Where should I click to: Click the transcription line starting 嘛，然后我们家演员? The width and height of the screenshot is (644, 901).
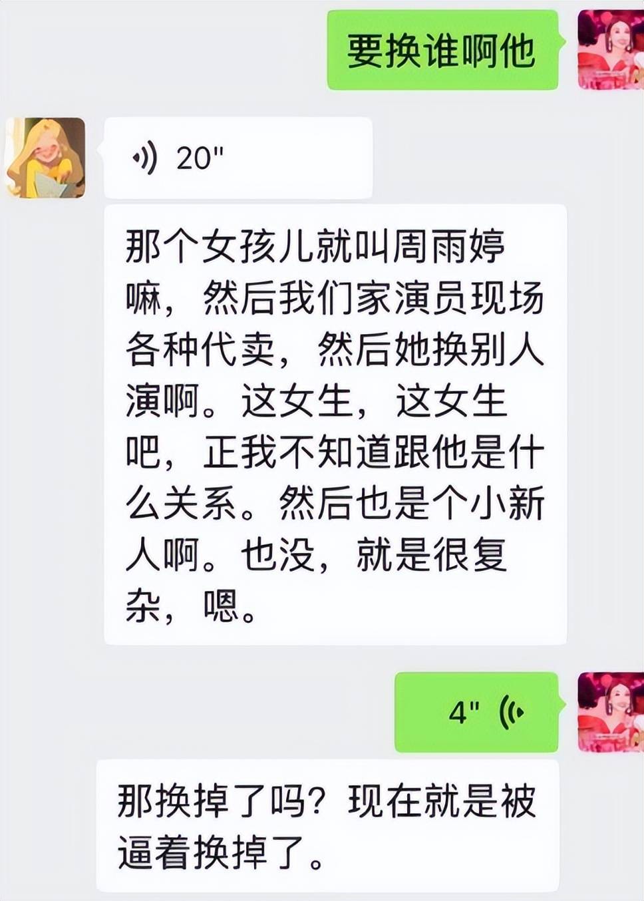point(335,298)
